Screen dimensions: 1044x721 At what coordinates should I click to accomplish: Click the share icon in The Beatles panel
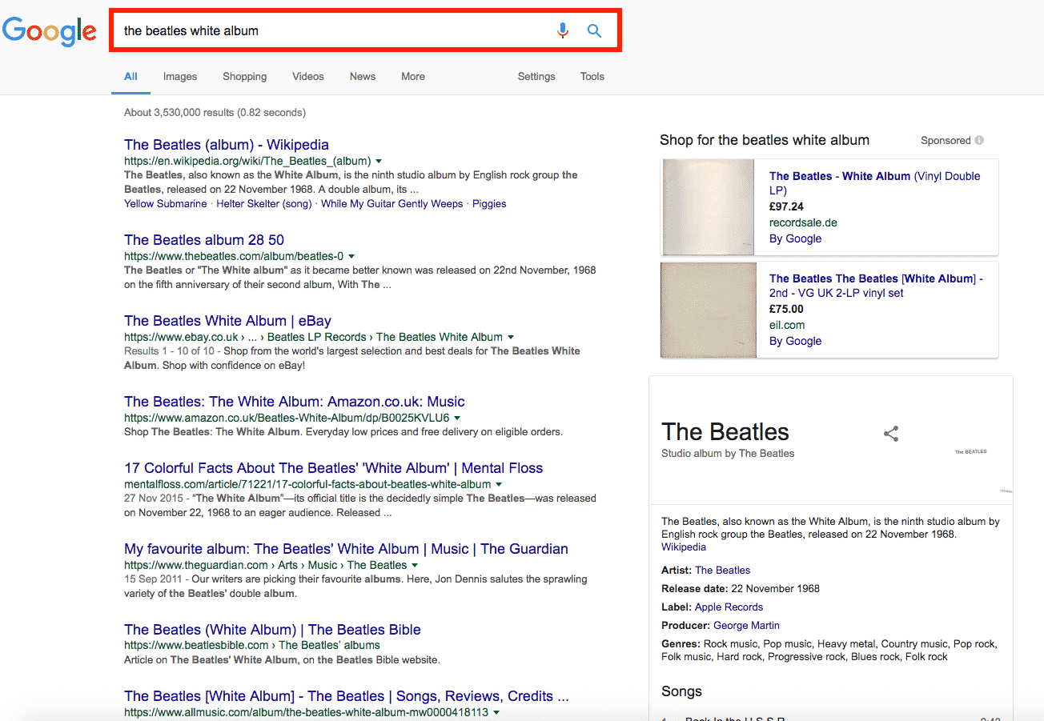point(891,434)
